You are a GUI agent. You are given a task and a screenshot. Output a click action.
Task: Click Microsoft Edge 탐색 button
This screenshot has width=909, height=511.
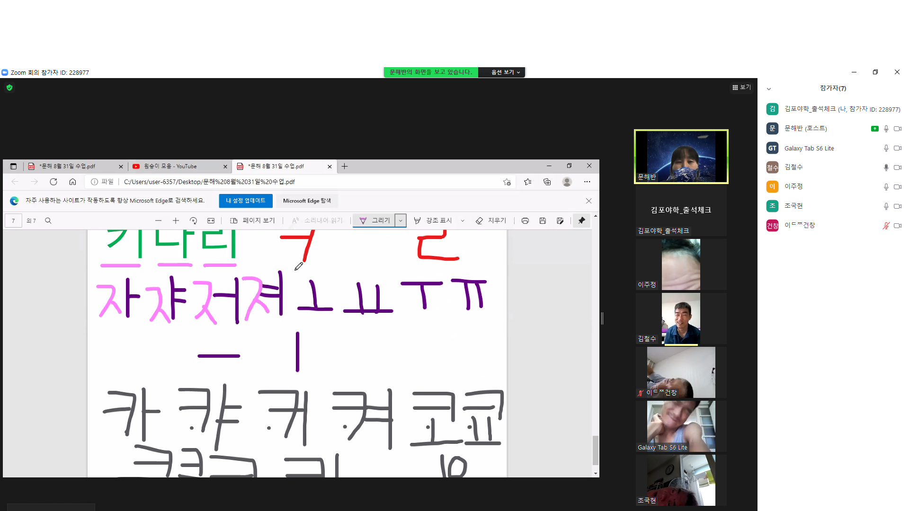click(307, 201)
